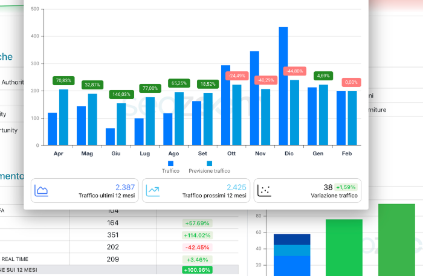Click the +57.69% badge in background table
Viewport: 423px width, 276px height.
[197, 223]
